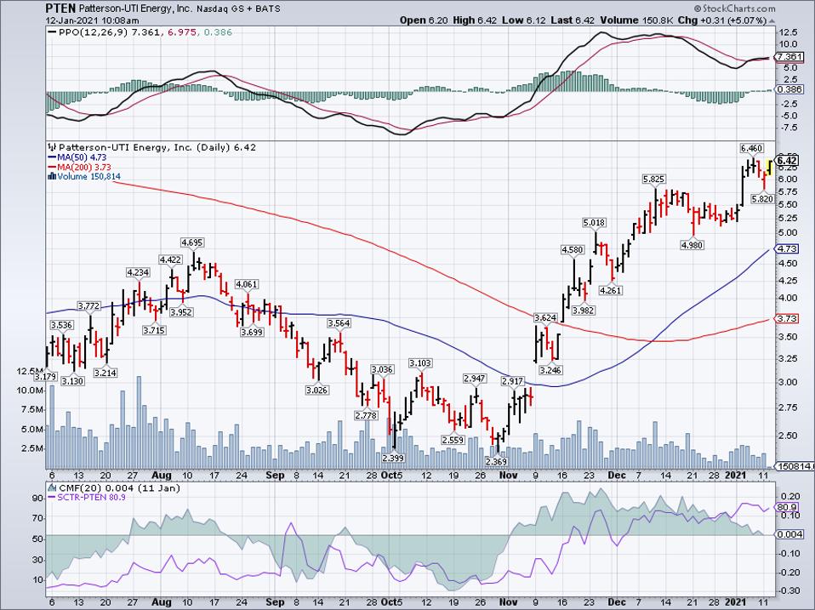
Task: Click the 2.778 low price annotation
Action: click(x=366, y=415)
